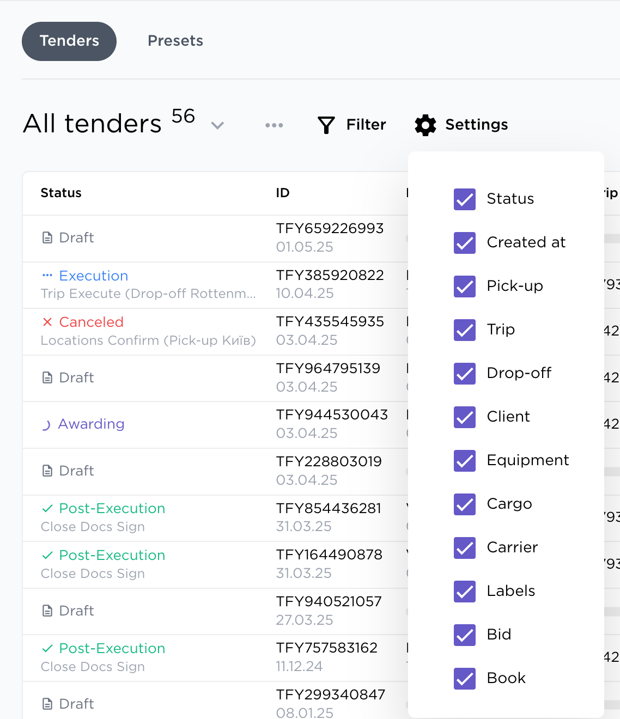Click Close Docs Sign under TFY757583162 row
Screen dimensions: 620x719
pyautogui.click(x=93, y=667)
